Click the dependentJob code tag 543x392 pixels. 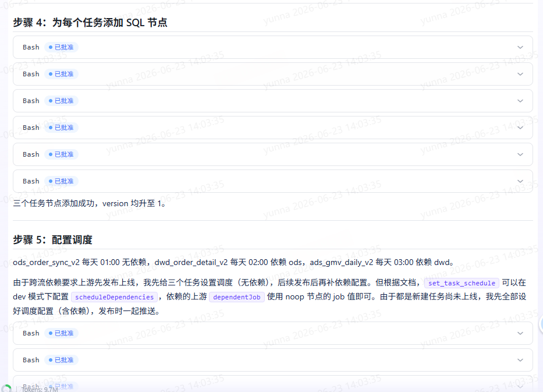pos(237,297)
